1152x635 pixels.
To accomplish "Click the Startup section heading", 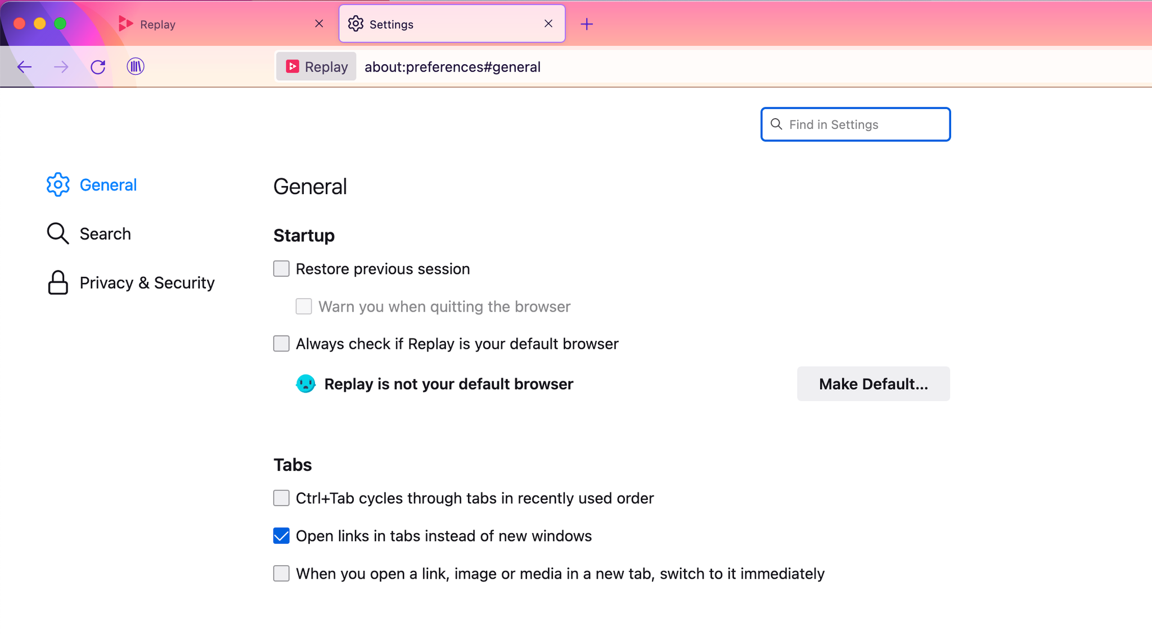I will [x=304, y=235].
